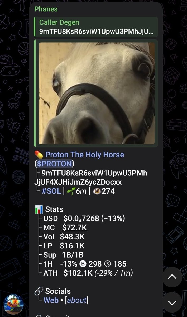
Task: Tap the up chevron navigation button
Action: click(172, 277)
